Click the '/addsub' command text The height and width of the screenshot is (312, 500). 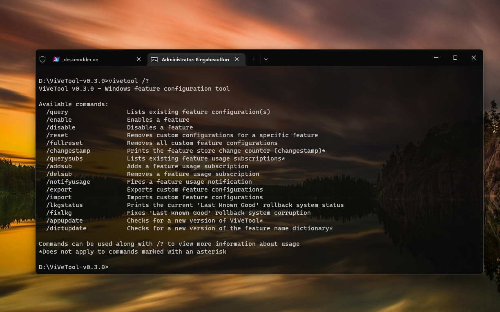click(x=59, y=166)
